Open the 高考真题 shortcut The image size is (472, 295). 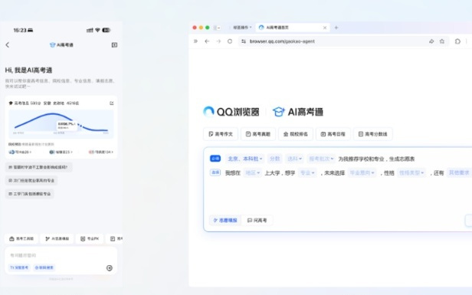pos(258,134)
